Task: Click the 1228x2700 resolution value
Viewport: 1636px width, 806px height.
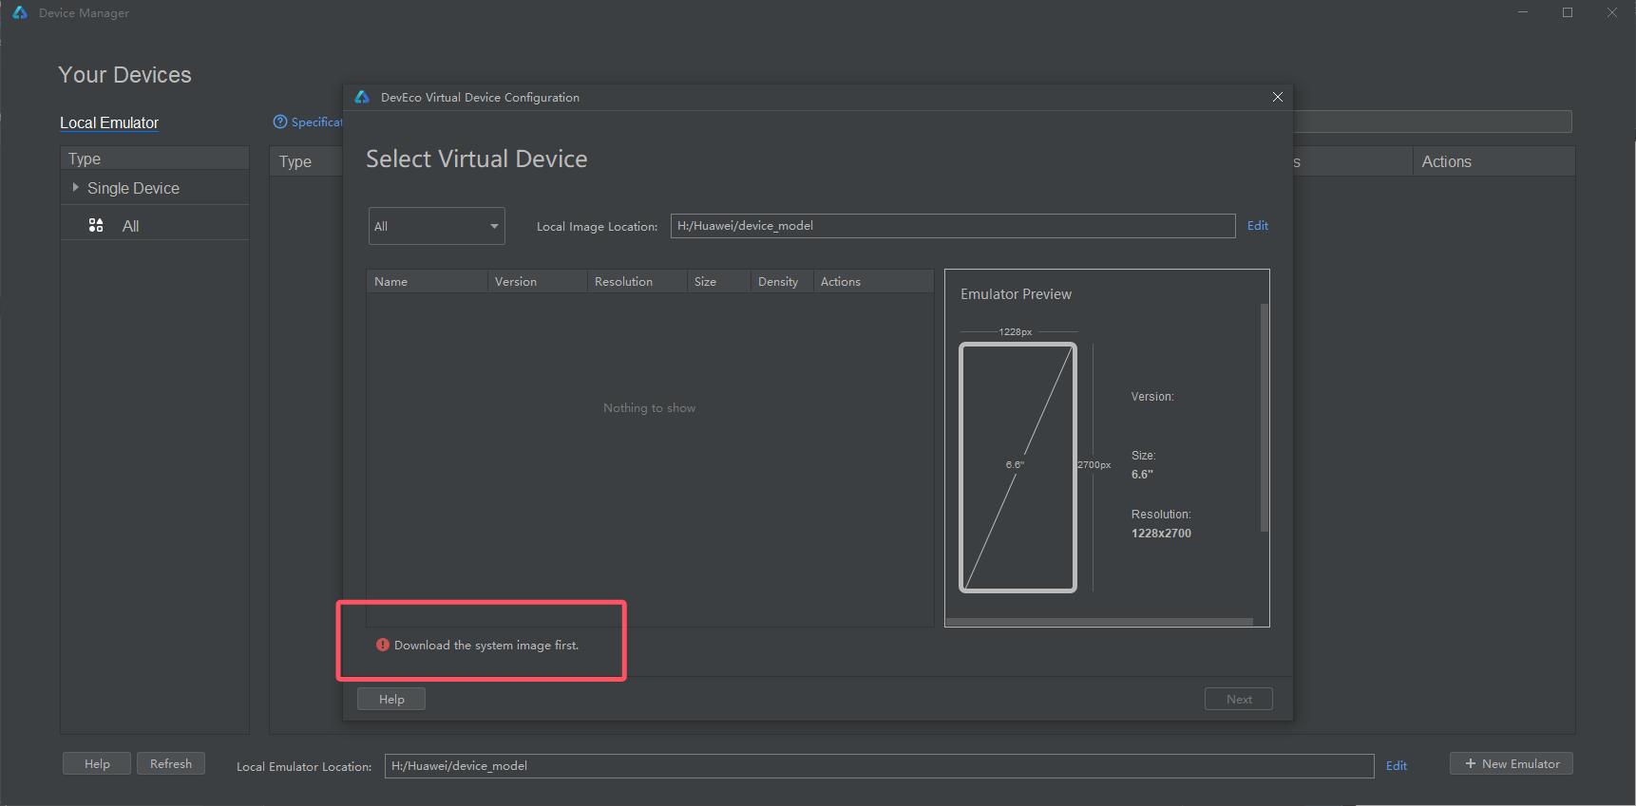Action: click(x=1161, y=533)
